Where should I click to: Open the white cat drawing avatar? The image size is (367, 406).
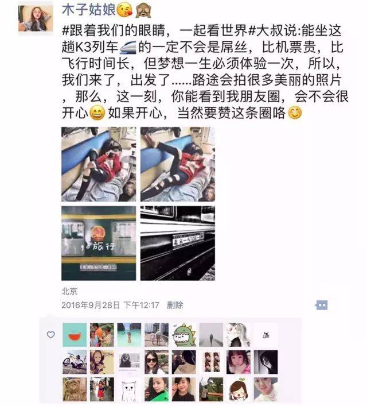point(129,390)
